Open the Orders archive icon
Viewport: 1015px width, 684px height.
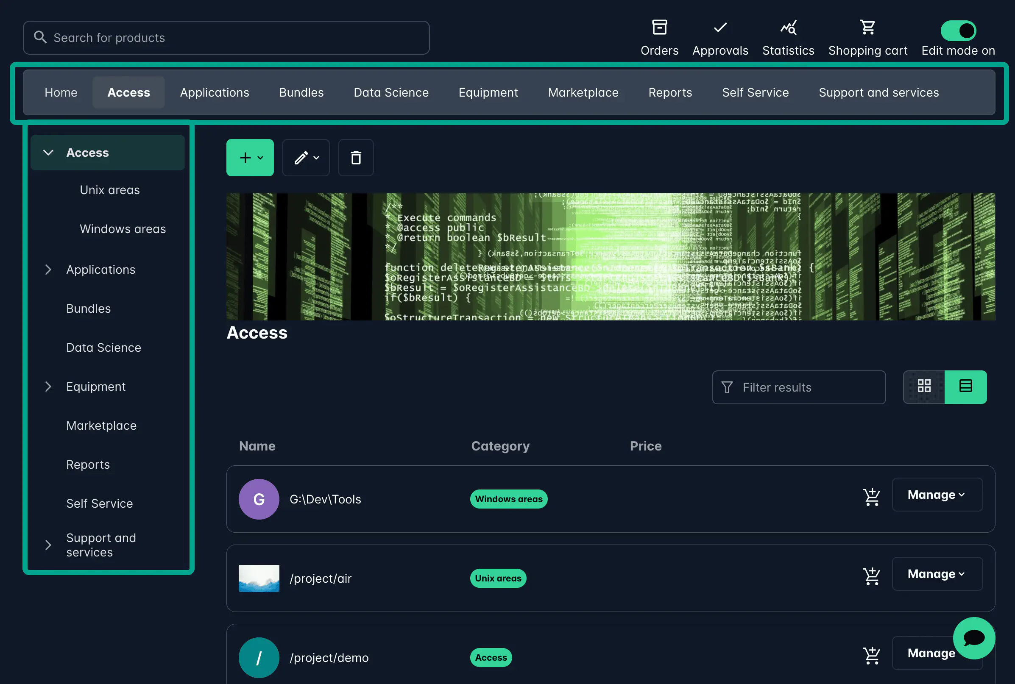[x=659, y=28]
